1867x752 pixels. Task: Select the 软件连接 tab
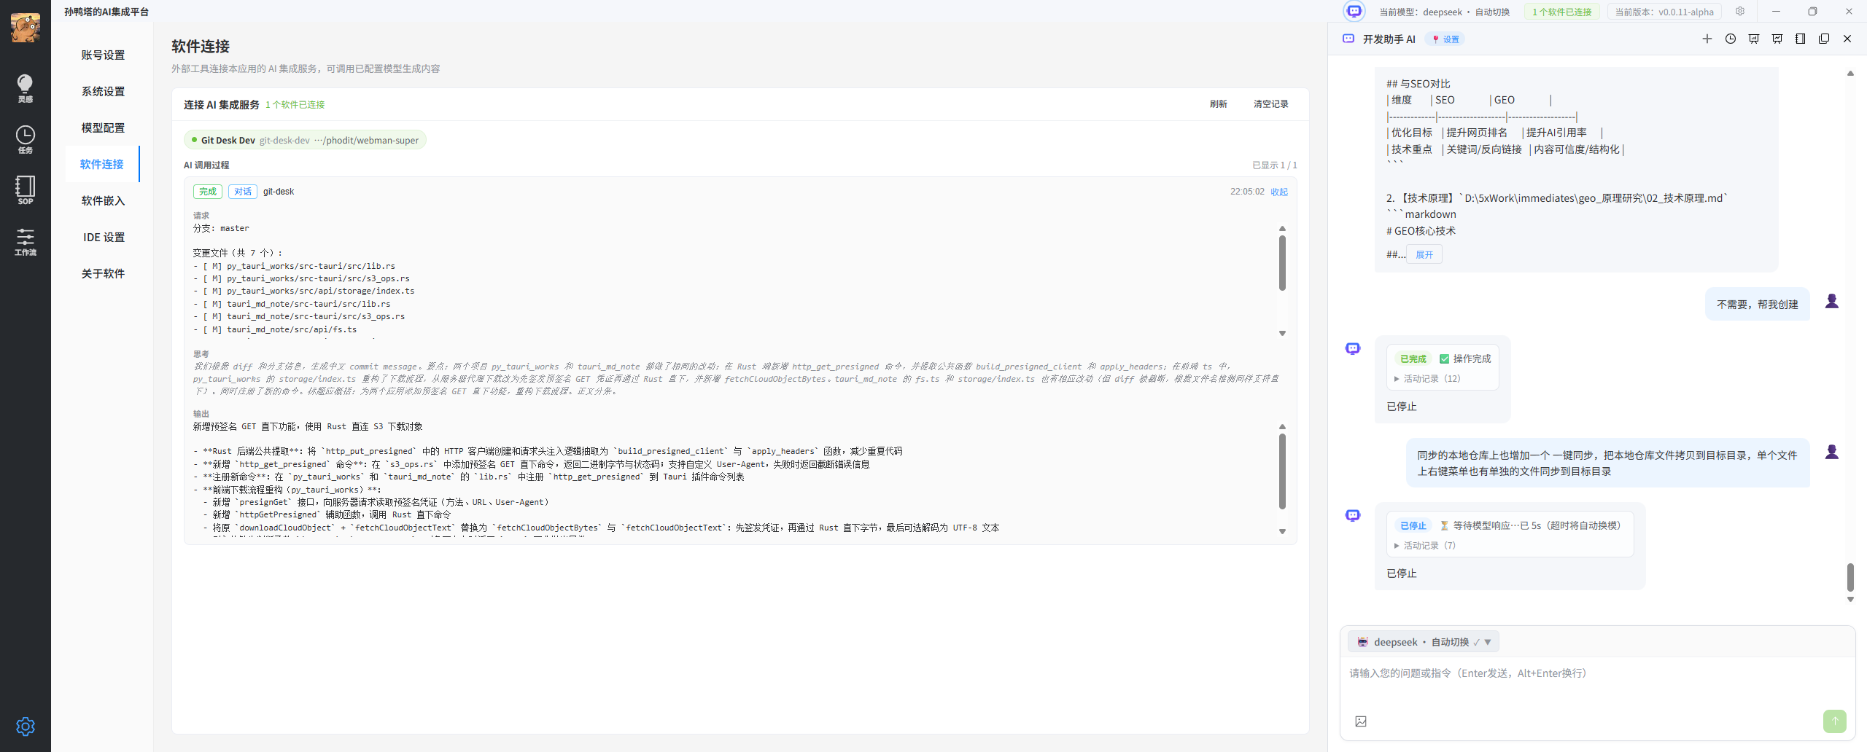coord(103,165)
